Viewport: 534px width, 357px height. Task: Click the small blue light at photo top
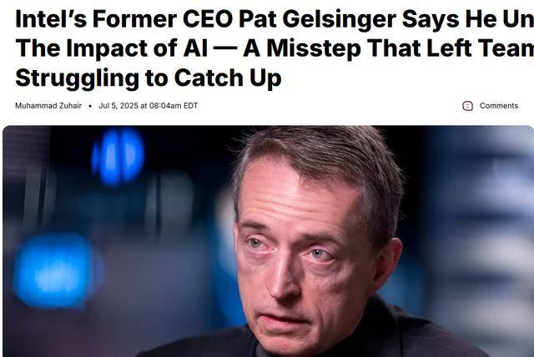118,156
